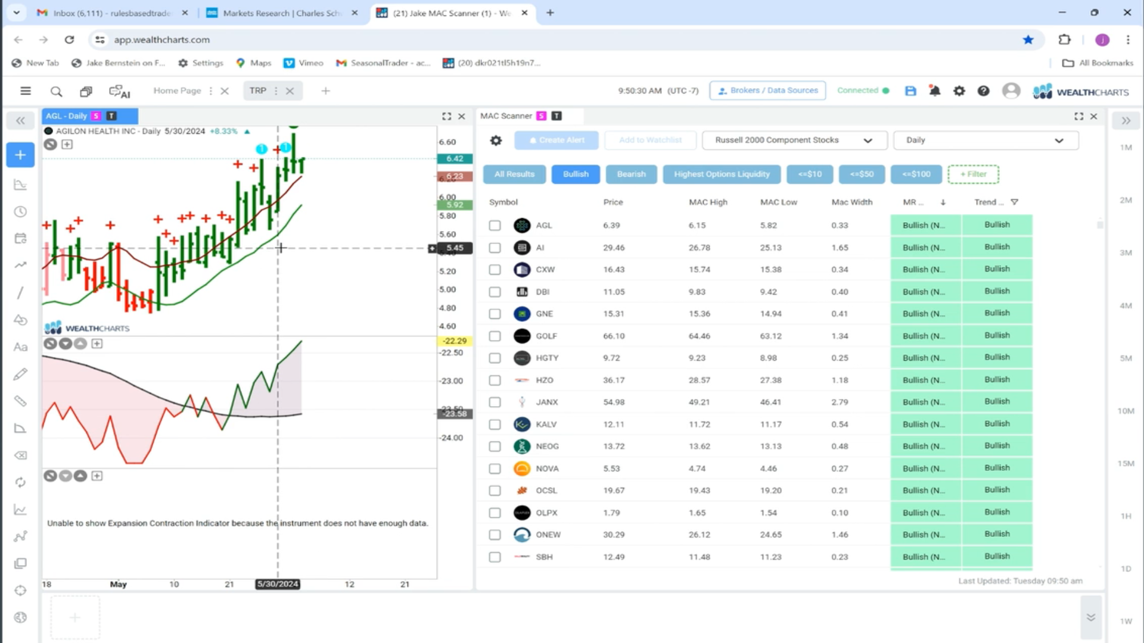Tick the checkbox for GOLF row
Image resolution: width=1144 pixels, height=643 pixels.
495,336
